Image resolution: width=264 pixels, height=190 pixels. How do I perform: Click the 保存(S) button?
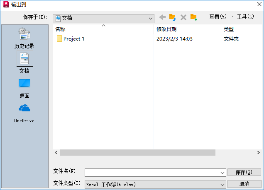coord(244,172)
